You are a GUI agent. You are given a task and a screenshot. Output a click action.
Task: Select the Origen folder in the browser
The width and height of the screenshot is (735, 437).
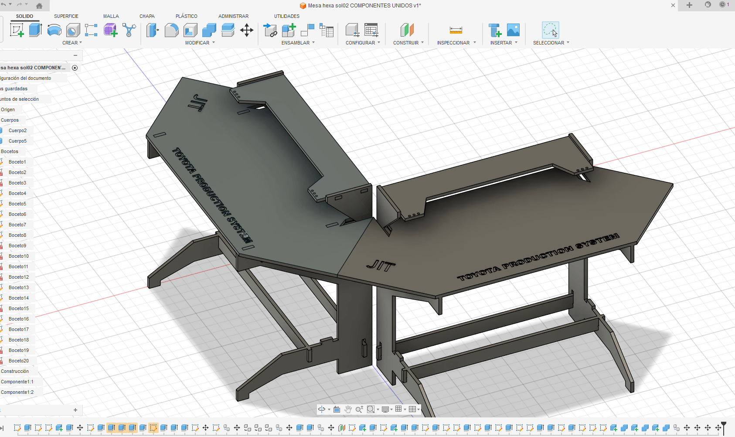(x=8, y=109)
